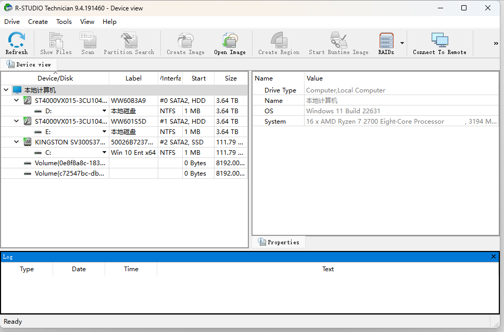
Task: Collapse the WW6083A9 hard drive node
Action: tap(16, 100)
